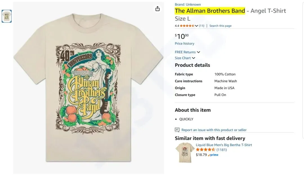View the 1181 ratings for similar item
The height and width of the screenshot is (178, 304).
pos(222,150)
